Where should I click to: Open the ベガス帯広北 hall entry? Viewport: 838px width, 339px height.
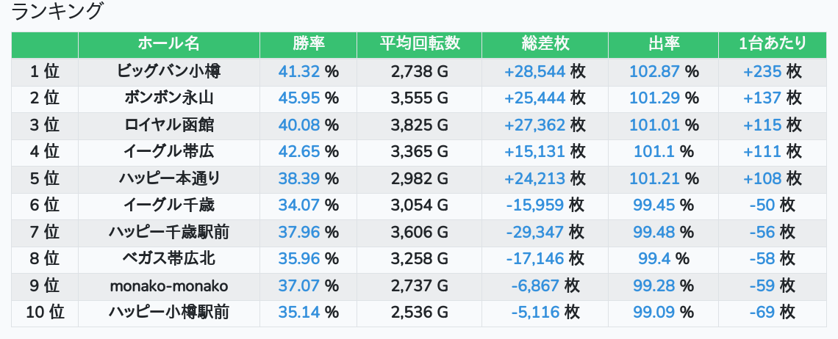(x=169, y=258)
